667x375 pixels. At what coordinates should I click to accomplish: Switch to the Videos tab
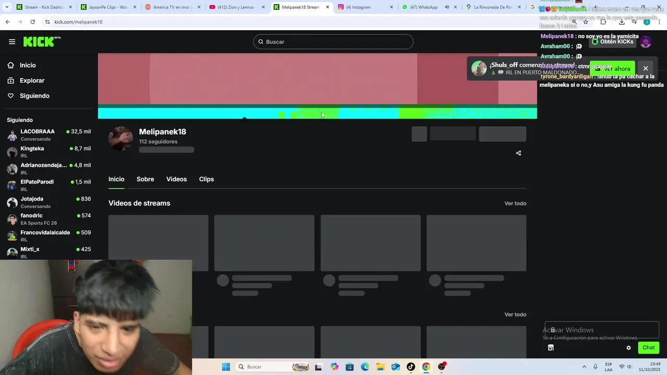click(x=177, y=179)
